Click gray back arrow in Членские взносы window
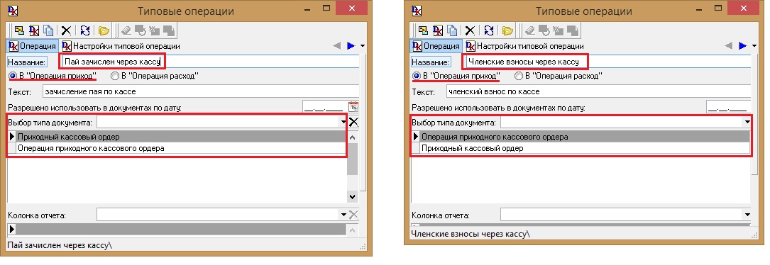This screenshot has height=265, width=770. click(729, 45)
